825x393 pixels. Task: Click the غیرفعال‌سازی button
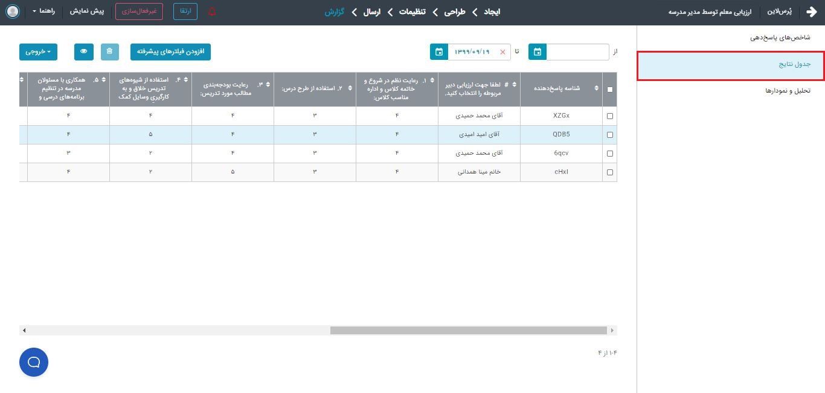[139, 11]
